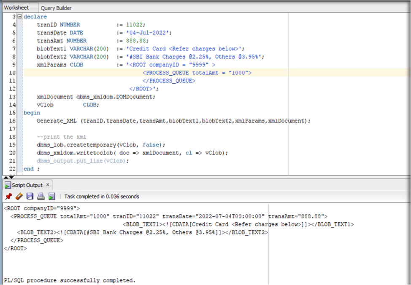Click 'dbms_xmldom.writetoclob' on line 20
The height and width of the screenshot is (285, 411).
pos(75,153)
